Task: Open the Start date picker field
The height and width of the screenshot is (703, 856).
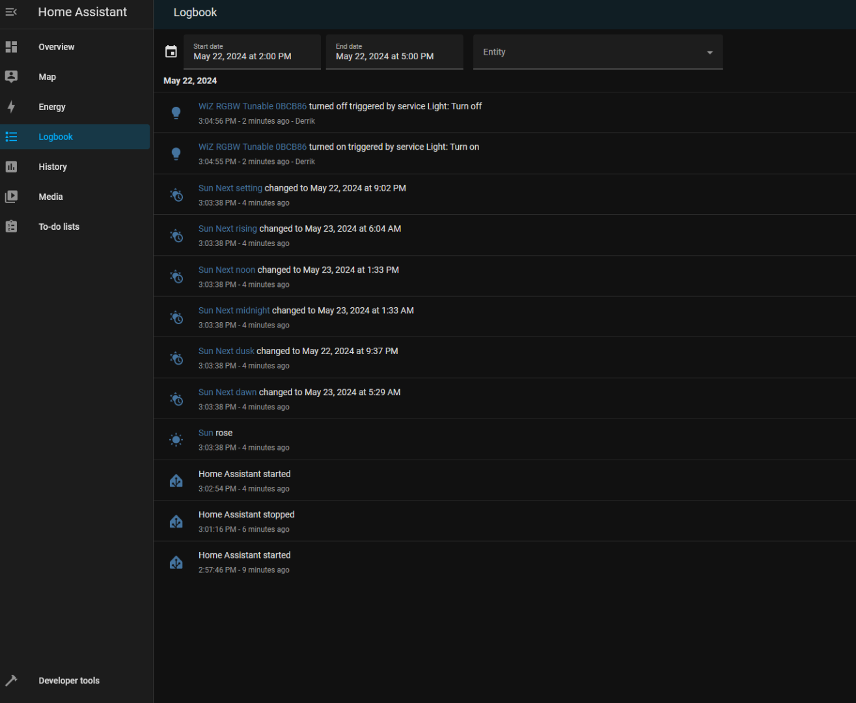Action: click(x=252, y=52)
